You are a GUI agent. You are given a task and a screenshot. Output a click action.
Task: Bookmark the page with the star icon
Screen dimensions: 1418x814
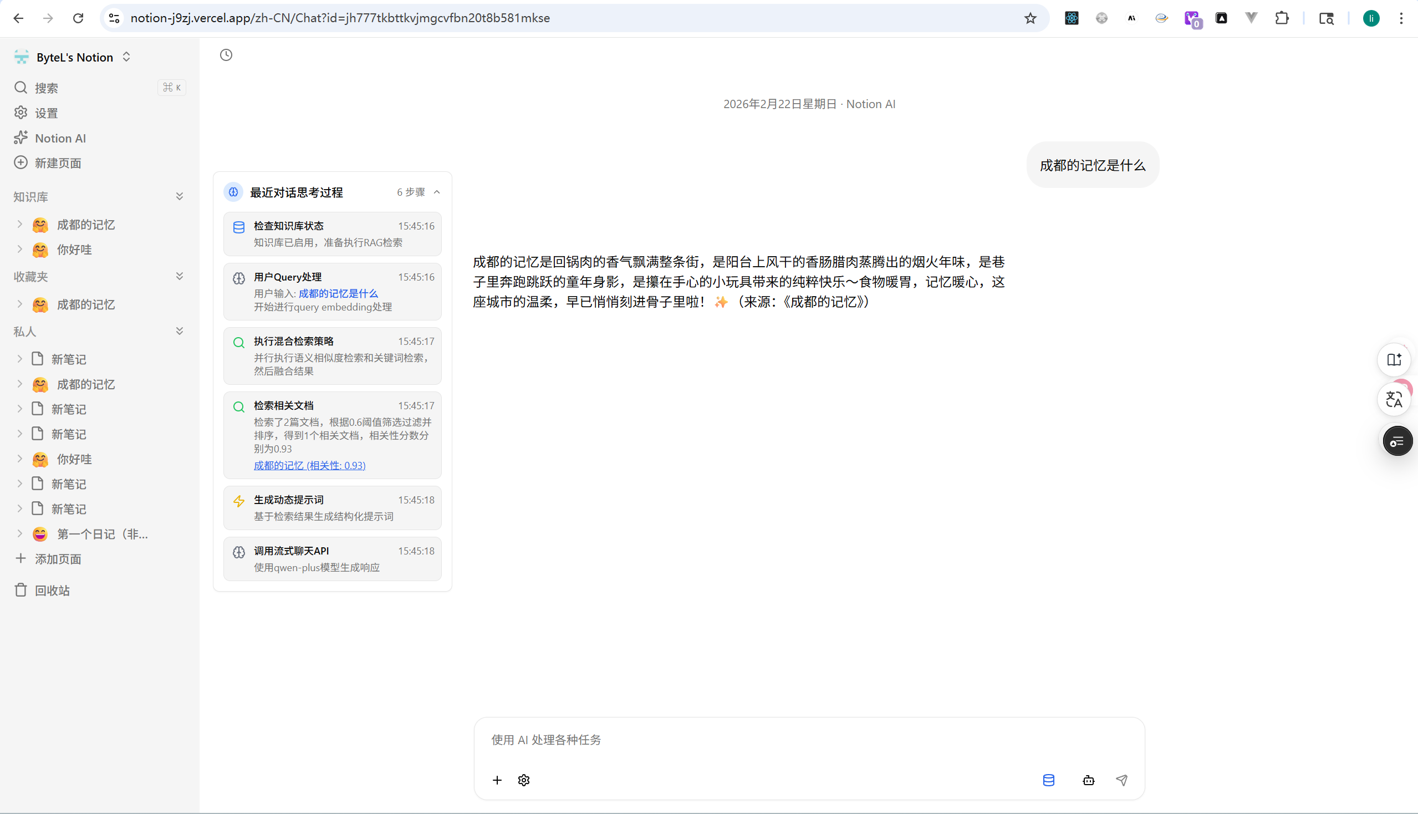tap(1031, 18)
